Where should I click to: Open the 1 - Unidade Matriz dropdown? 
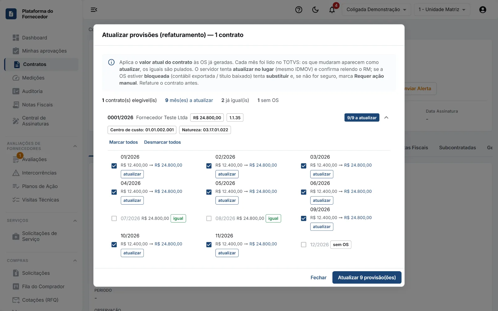click(x=442, y=10)
